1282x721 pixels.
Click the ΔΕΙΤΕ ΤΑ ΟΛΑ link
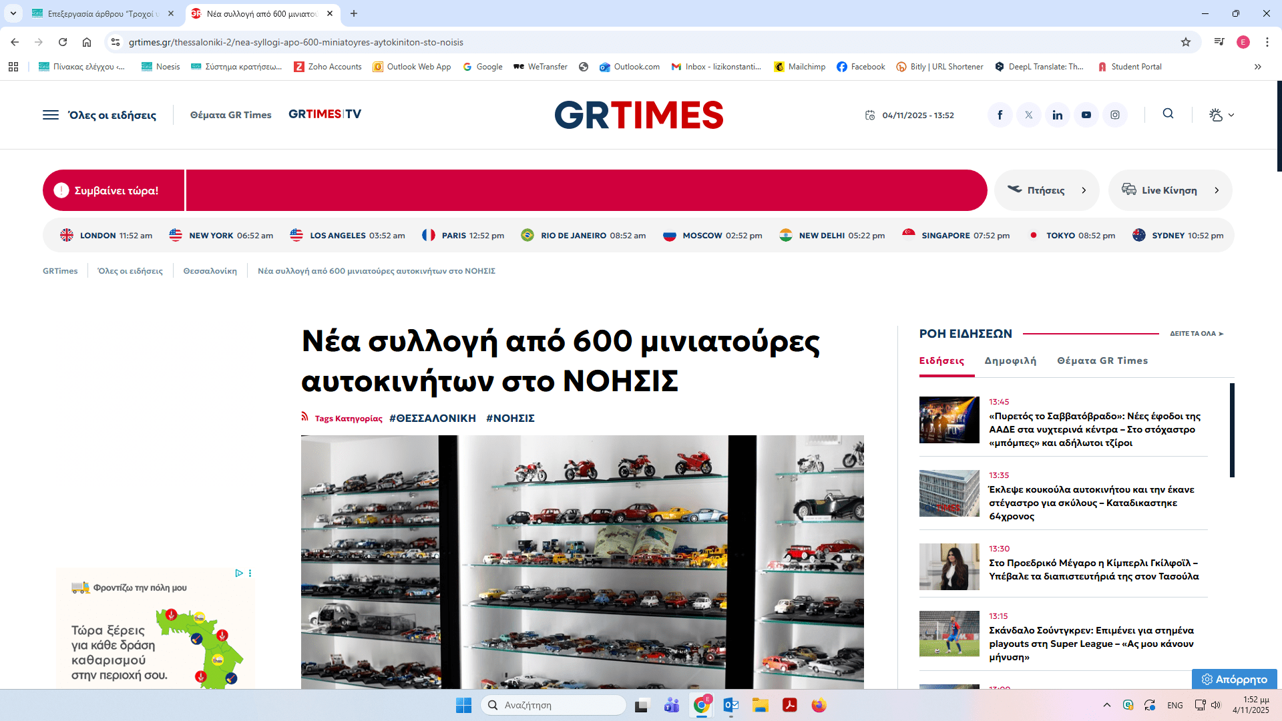click(x=1196, y=333)
